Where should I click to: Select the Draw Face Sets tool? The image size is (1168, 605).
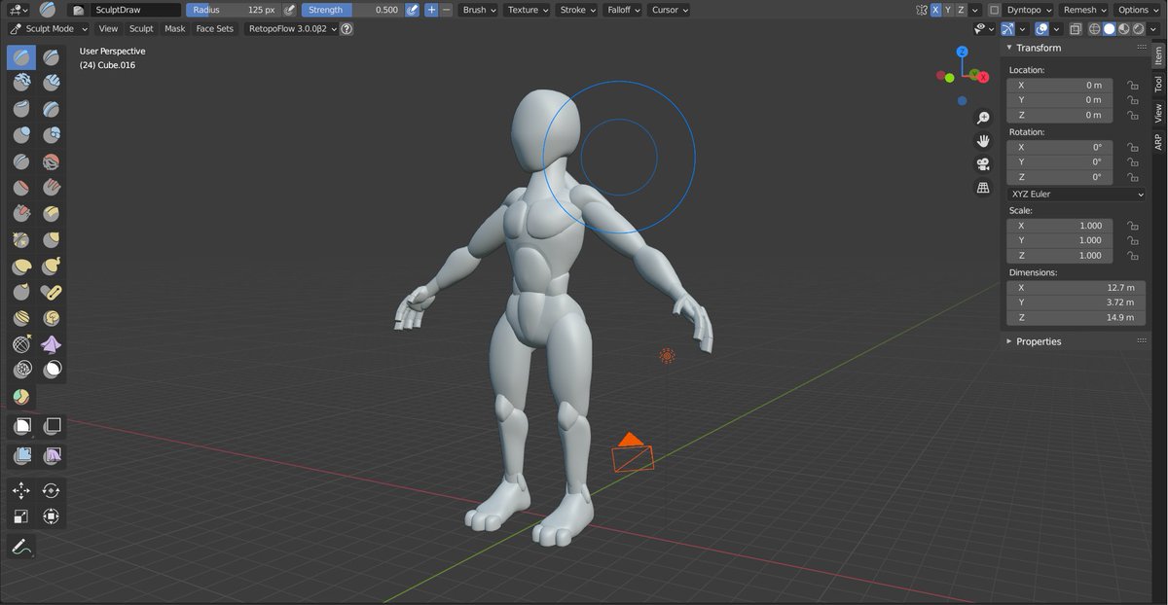click(x=21, y=396)
